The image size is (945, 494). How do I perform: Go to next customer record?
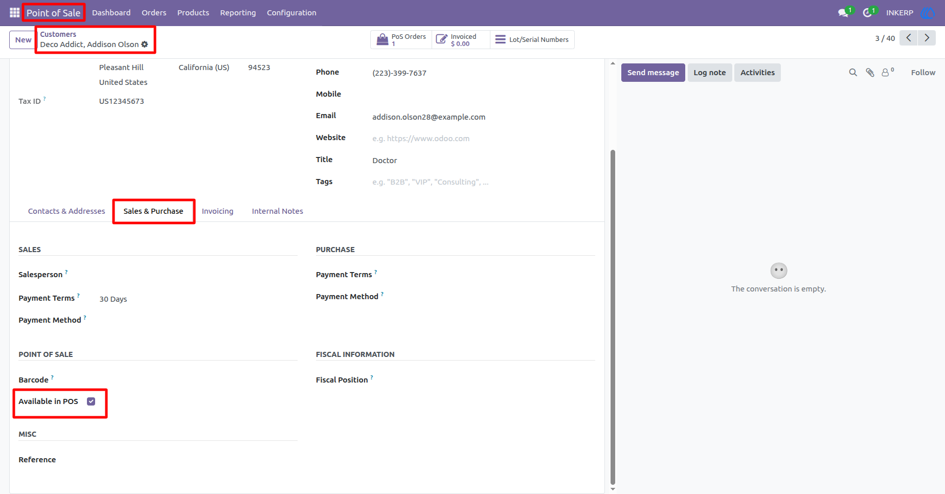(927, 38)
